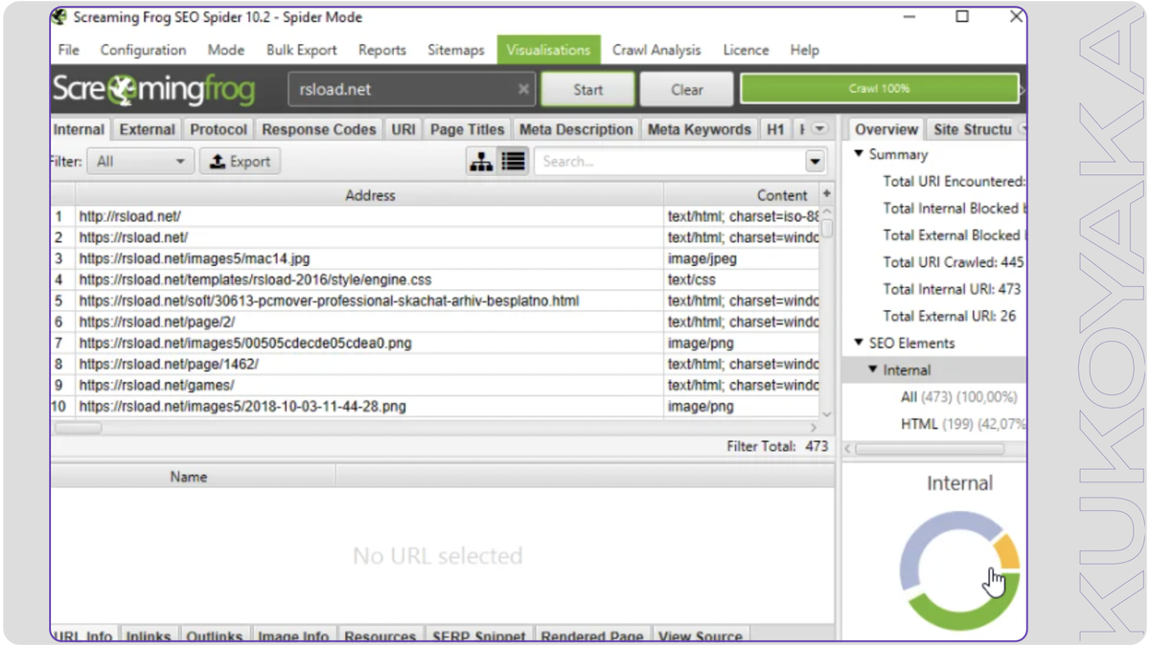Select the Internal tab
Viewport: 1150px width, 646px height.
coord(80,129)
